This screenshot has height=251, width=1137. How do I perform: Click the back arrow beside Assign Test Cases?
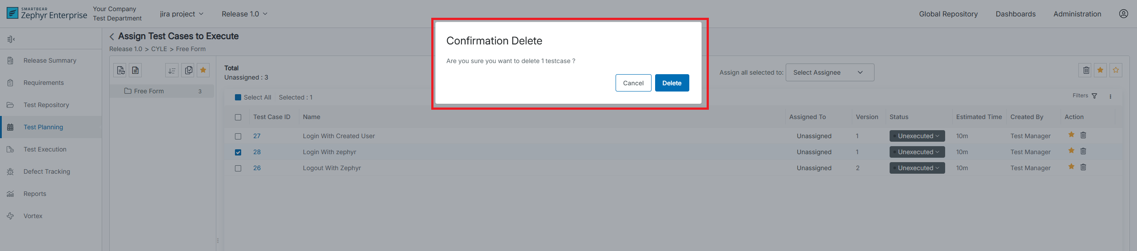112,36
